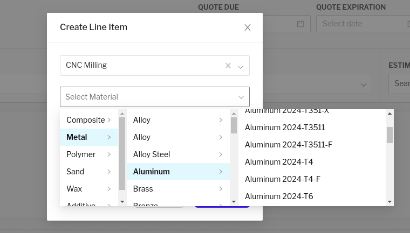Expand the Metal category chevron

109,137
